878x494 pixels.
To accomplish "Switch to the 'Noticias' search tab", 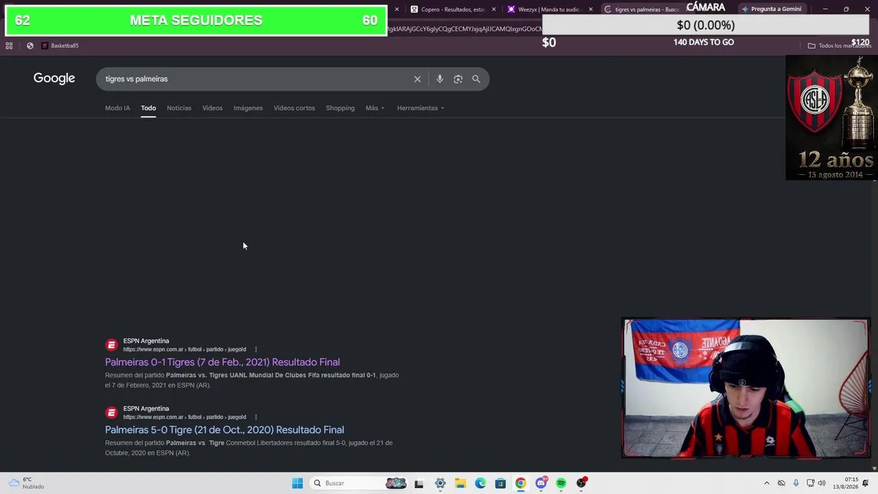I will (x=179, y=108).
